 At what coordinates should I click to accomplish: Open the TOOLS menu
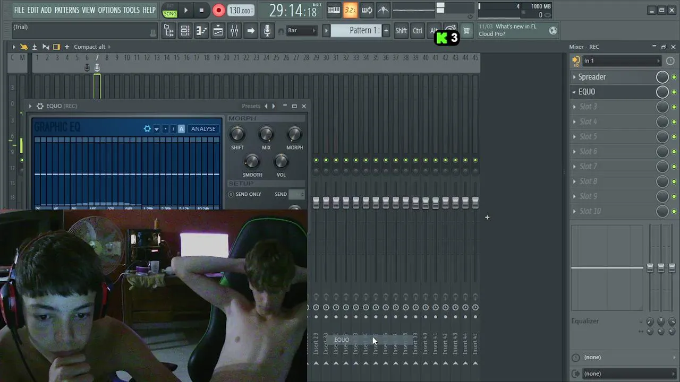[132, 10]
